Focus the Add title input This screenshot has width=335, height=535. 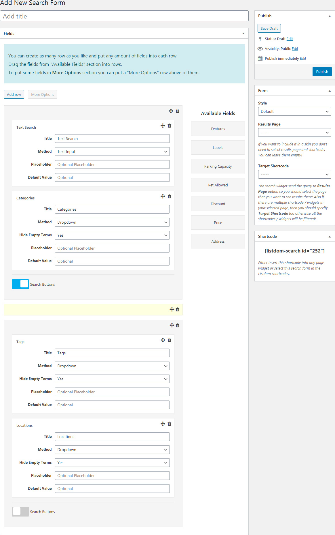coord(124,16)
